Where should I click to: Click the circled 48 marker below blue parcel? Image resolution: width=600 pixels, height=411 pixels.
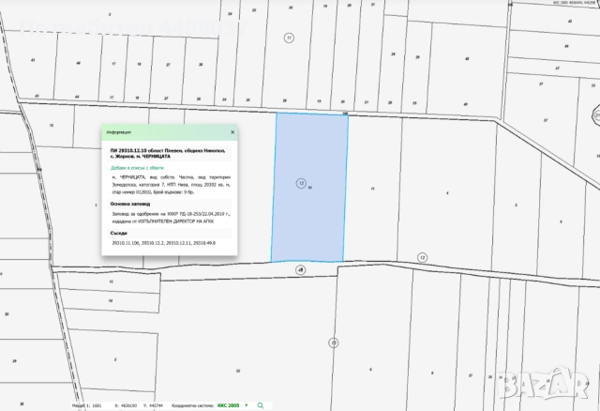point(301,269)
